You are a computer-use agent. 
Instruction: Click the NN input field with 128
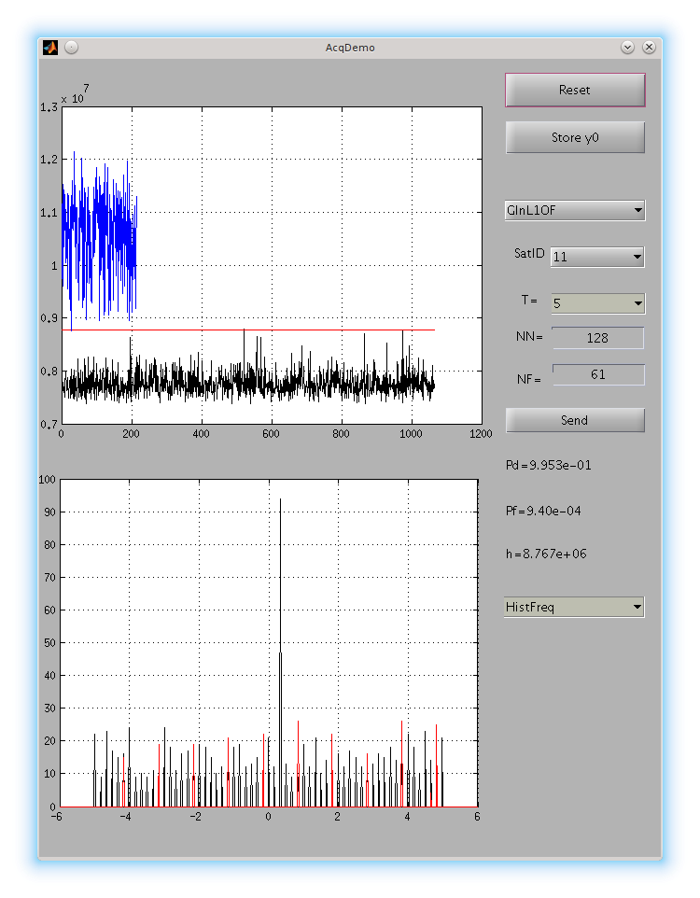click(x=597, y=338)
